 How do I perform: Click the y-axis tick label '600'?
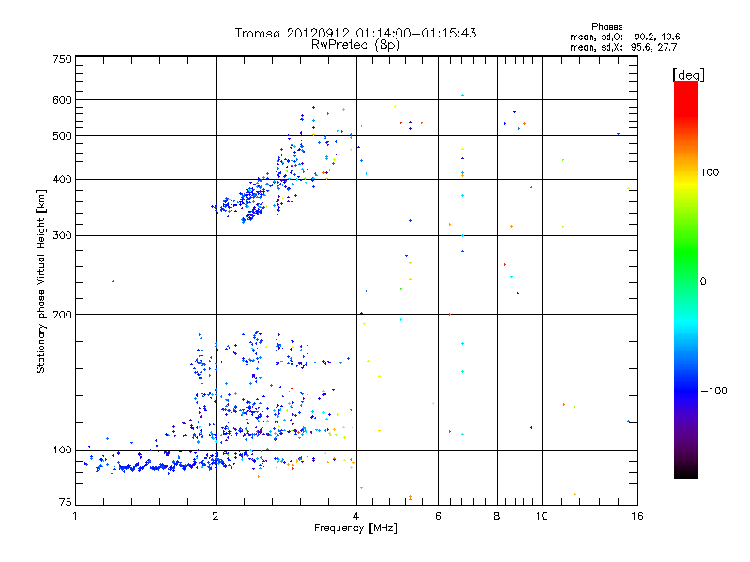pyautogui.click(x=62, y=100)
